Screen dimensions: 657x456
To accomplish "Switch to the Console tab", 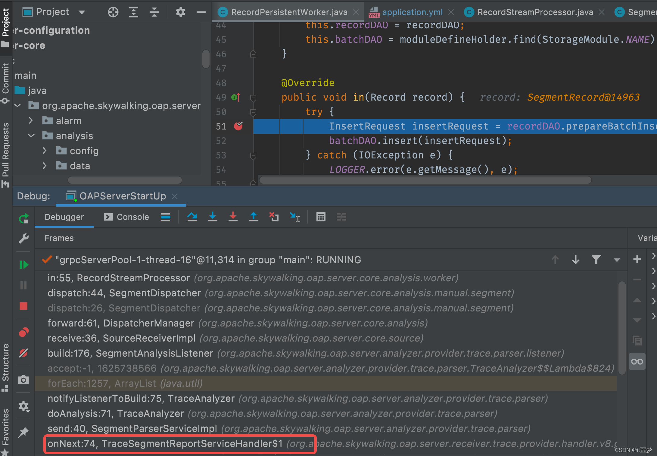I will 126,217.
